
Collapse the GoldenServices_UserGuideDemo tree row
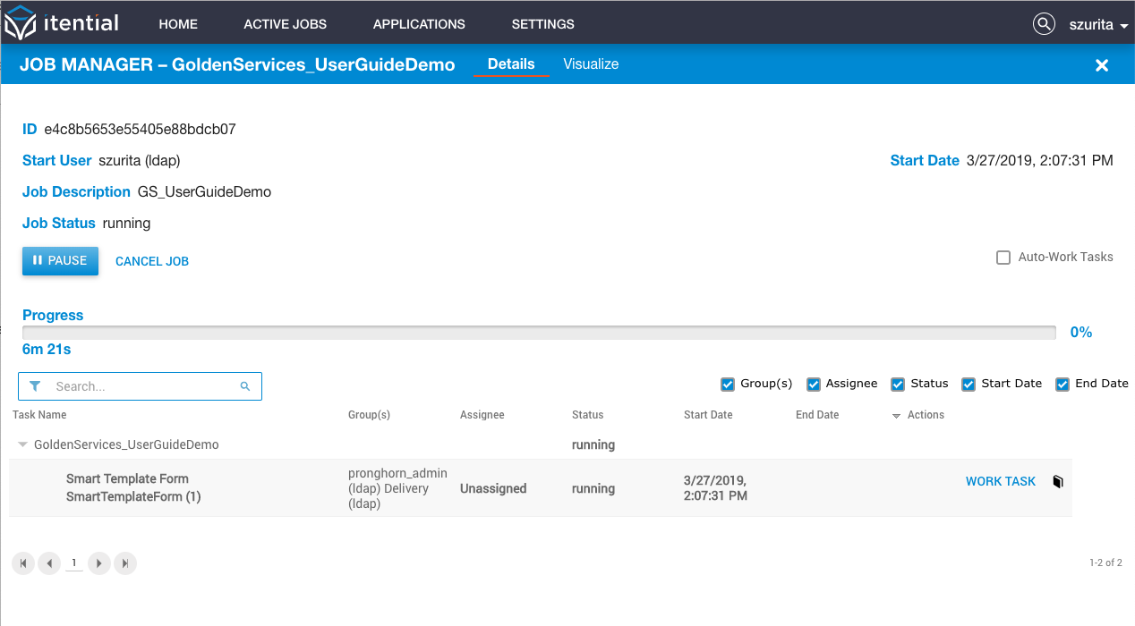point(23,444)
